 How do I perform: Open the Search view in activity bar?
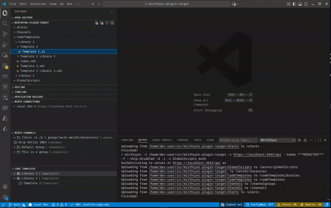[x=5, y=24]
